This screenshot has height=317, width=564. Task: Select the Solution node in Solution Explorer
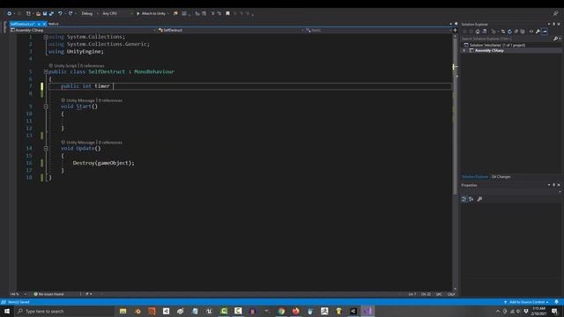497,45
